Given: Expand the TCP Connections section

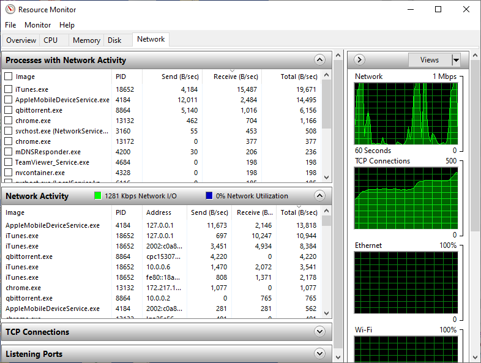Looking at the screenshot, I should click(x=319, y=331).
